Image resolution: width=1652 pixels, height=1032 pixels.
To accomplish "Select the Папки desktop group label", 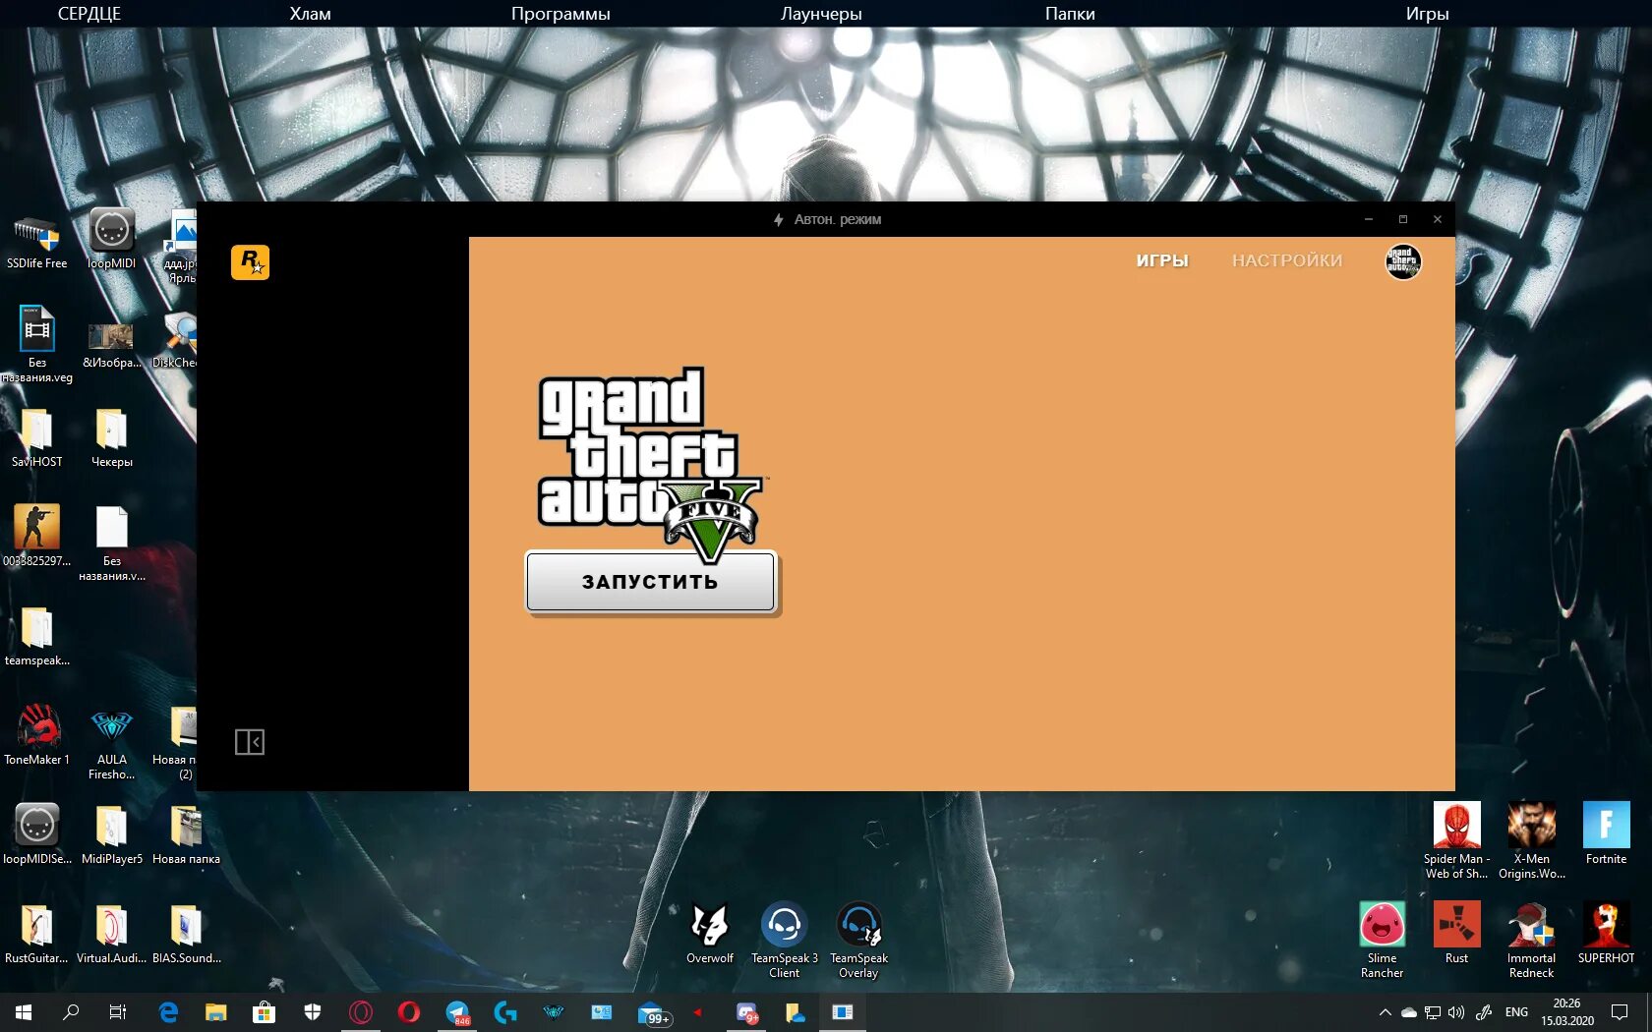I will [x=1070, y=14].
